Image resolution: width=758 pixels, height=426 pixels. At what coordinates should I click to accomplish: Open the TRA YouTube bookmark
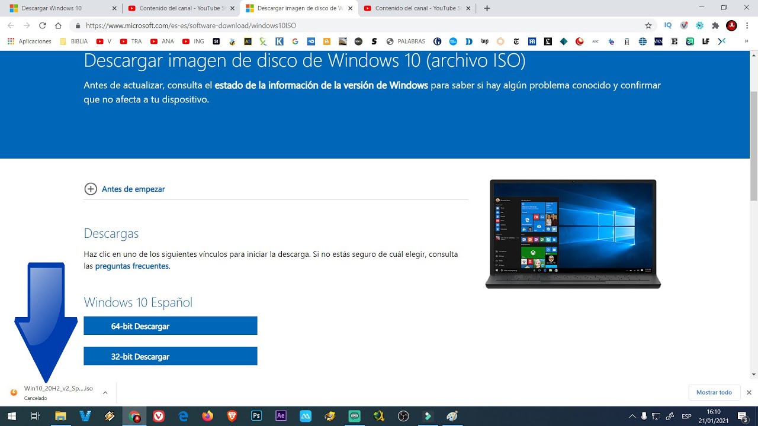tap(131, 41)
